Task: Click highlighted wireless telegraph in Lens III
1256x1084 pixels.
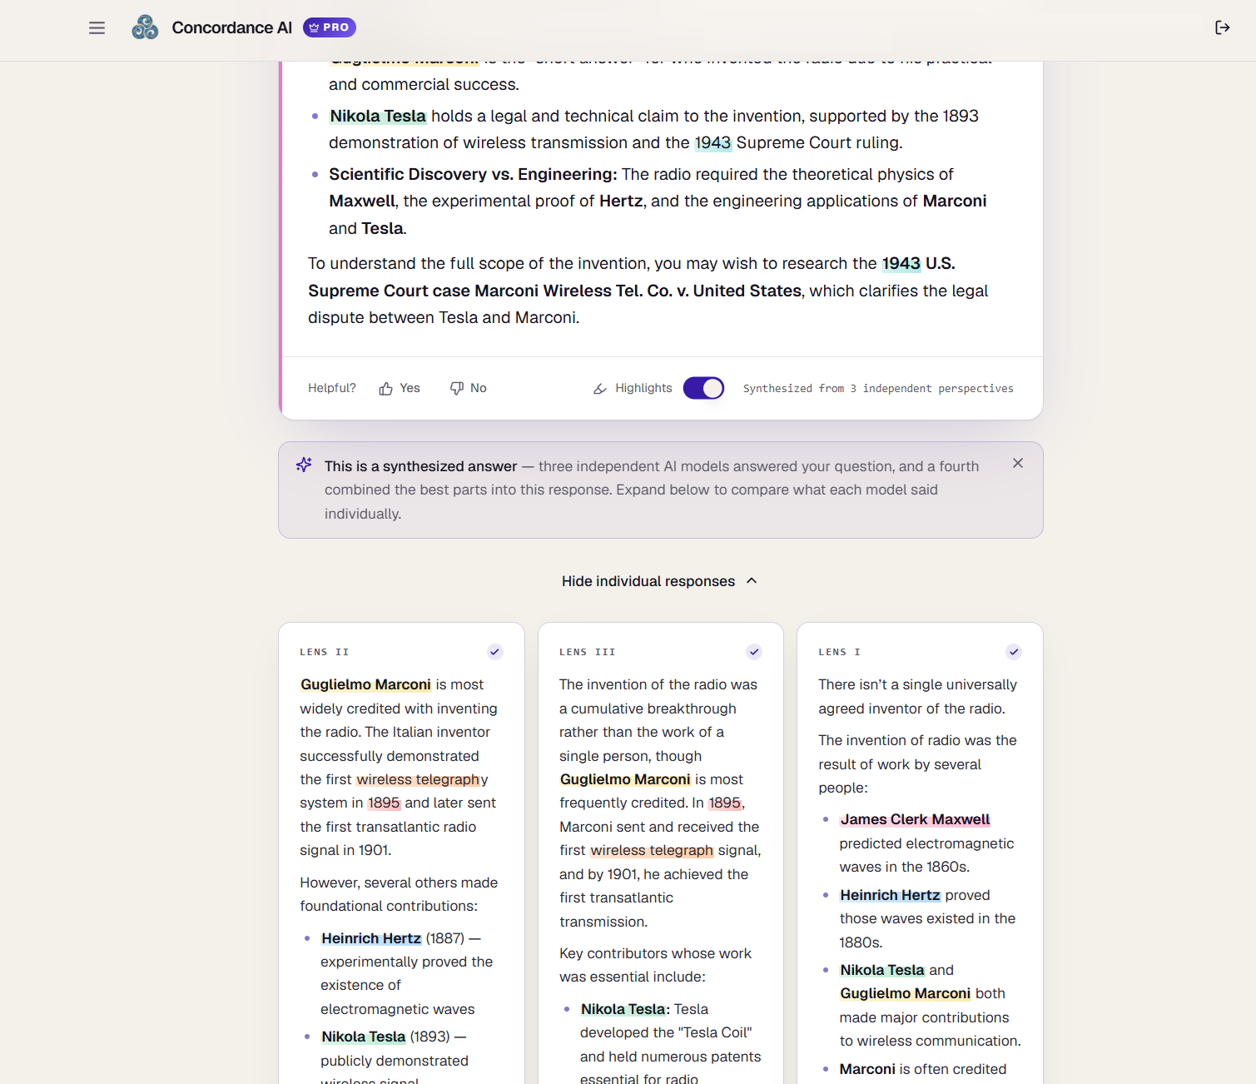Action: (652, 850)
